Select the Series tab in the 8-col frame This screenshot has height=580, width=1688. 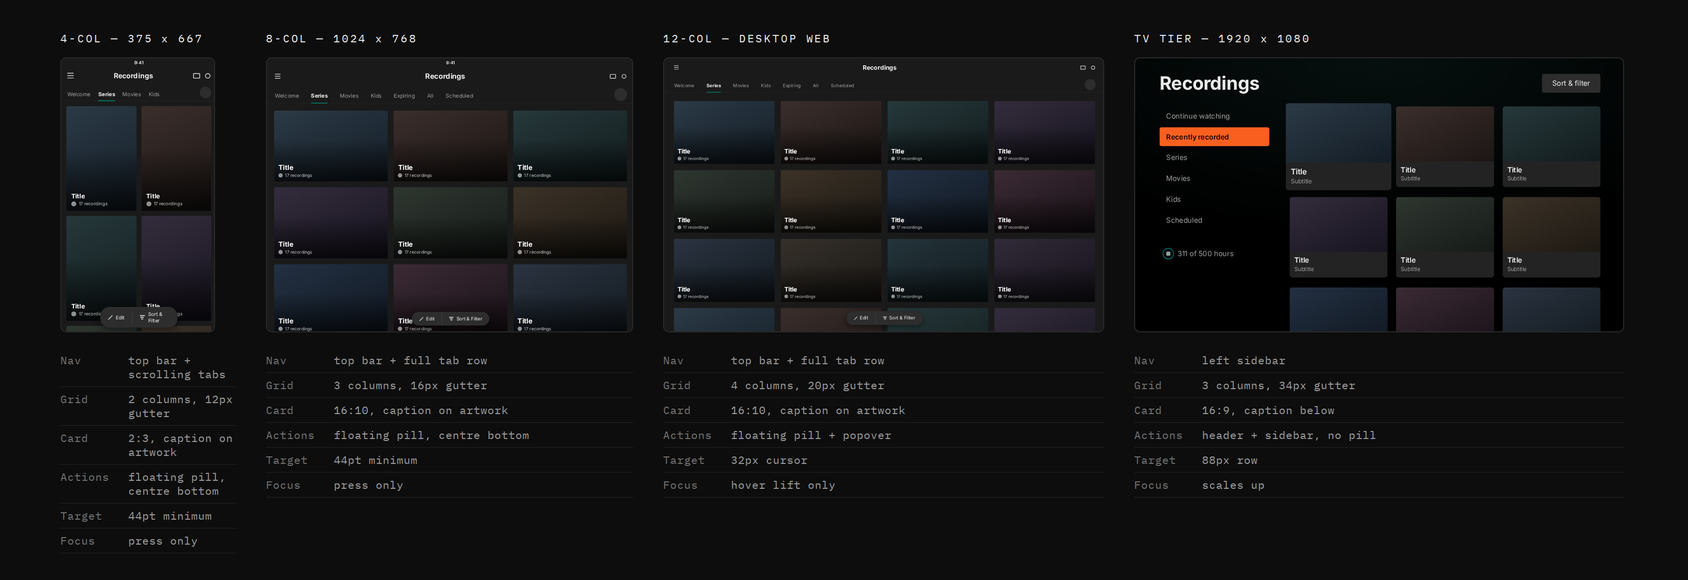(x=319, y=96)
